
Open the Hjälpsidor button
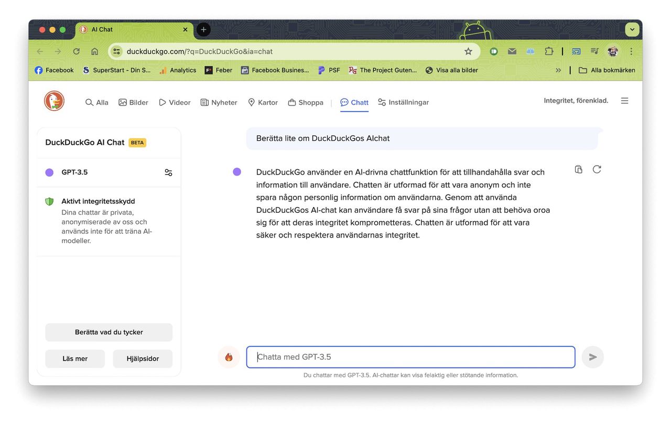tap(143, 359)
